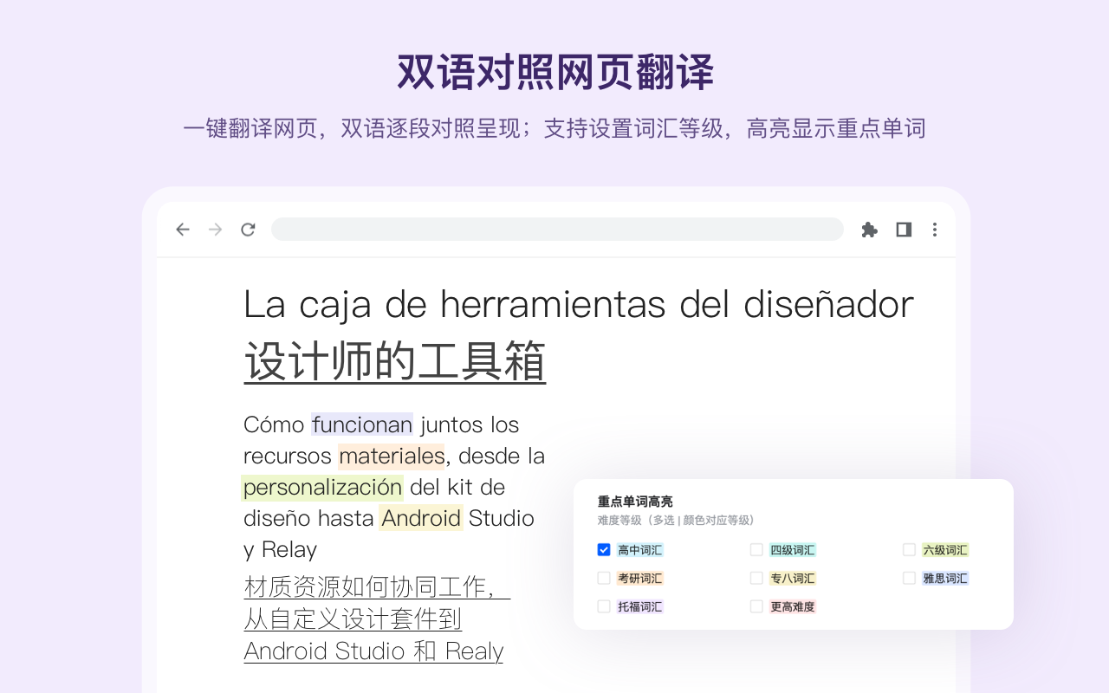This screenshot has height=693, width=1109.
Task: Enable the 六级词汇 option
Action: click(910, 549)
